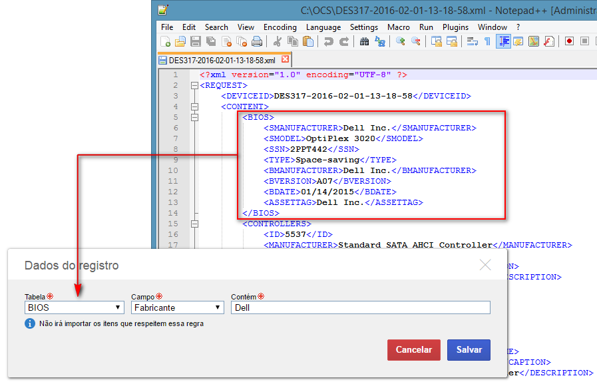This screenshot has width=597, height=382.
Task: Open the Macro menu
Action: 398,27
